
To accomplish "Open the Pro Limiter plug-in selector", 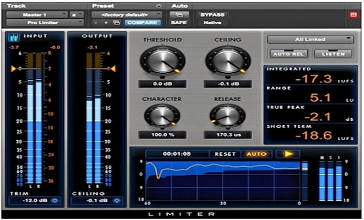I will point(44,22).
